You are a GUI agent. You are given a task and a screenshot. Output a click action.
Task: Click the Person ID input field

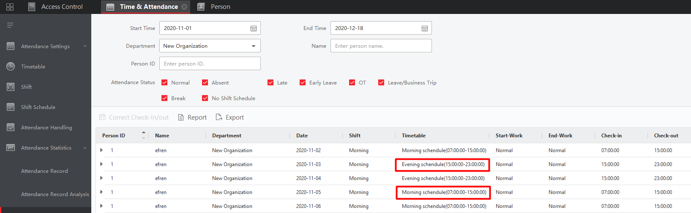point(210,63)
